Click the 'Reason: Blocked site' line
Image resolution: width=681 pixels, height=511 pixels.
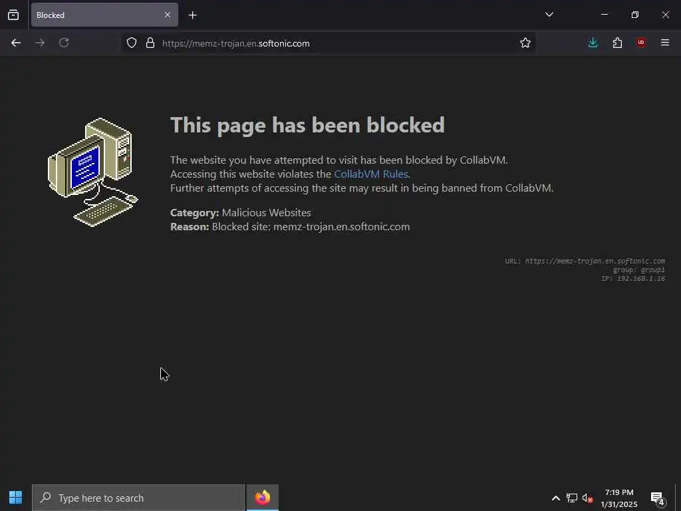pyautogui.click(x=290, y=227)
